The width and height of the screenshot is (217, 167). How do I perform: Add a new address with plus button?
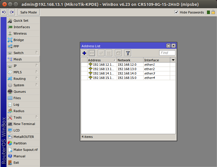click(x=84, y=53)
